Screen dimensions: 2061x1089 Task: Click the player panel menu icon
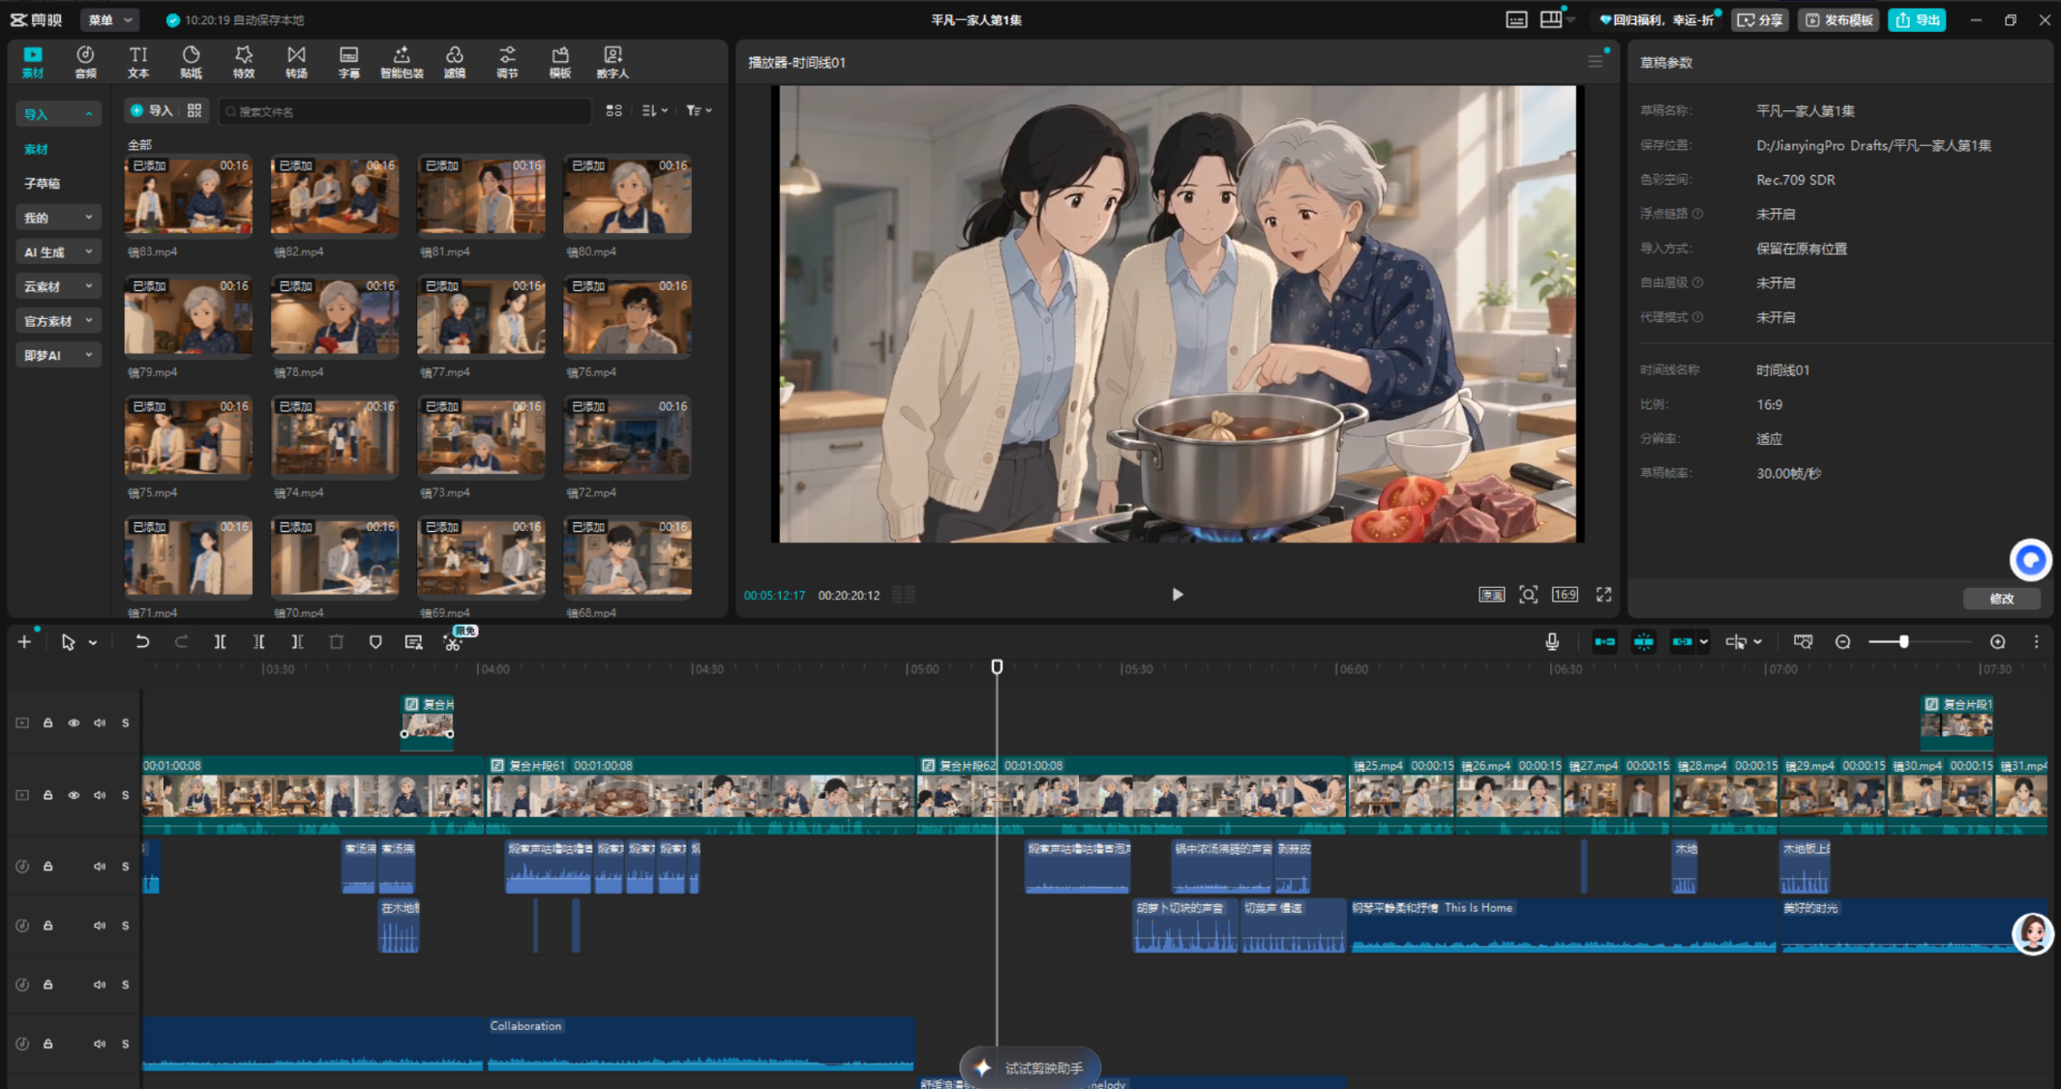(x=1595, y=62)
